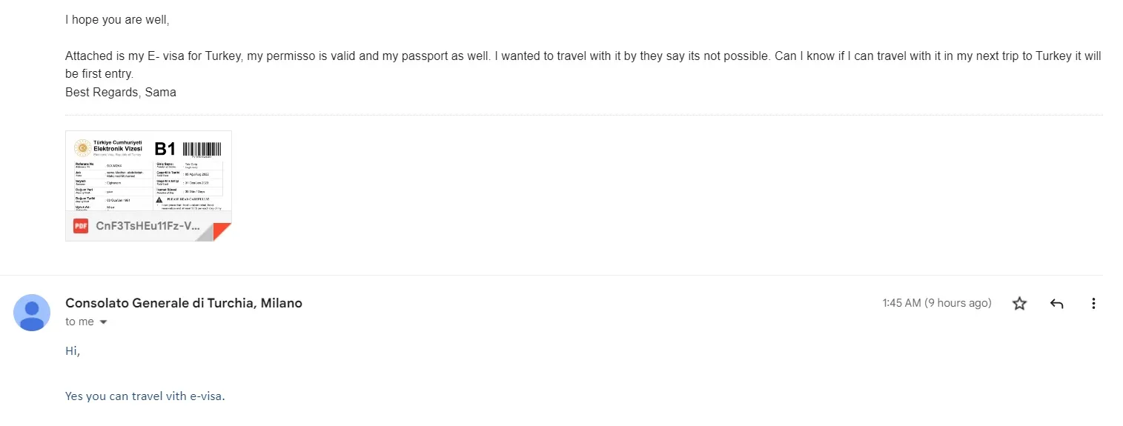Viewport: 1123px width, 426px height.
Task: Open the CnF3TsHEu11Fz-V... attachment filename
Action: pyautogui.click(x=148, y=226)
